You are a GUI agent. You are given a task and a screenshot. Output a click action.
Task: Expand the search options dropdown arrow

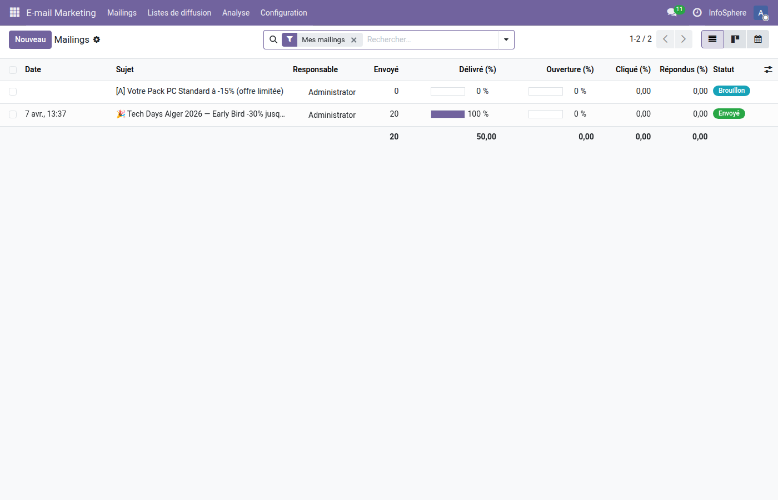506,39
